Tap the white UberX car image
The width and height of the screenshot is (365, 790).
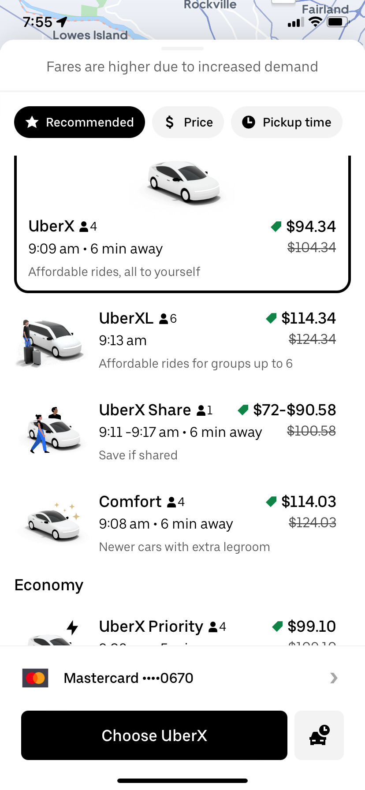click(x=182, y=181)
